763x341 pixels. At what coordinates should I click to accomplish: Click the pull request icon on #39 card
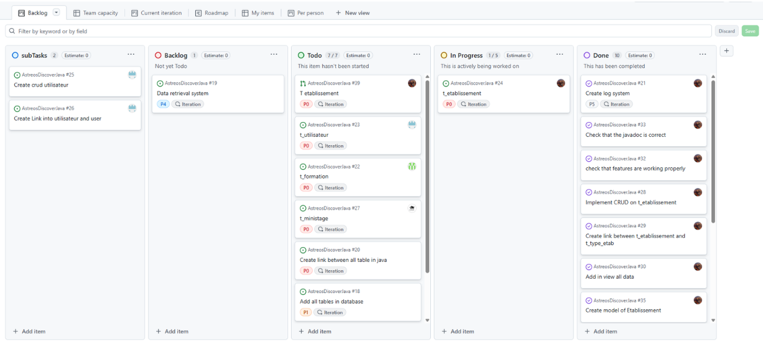pyautogui.click(x=303, y=83)
